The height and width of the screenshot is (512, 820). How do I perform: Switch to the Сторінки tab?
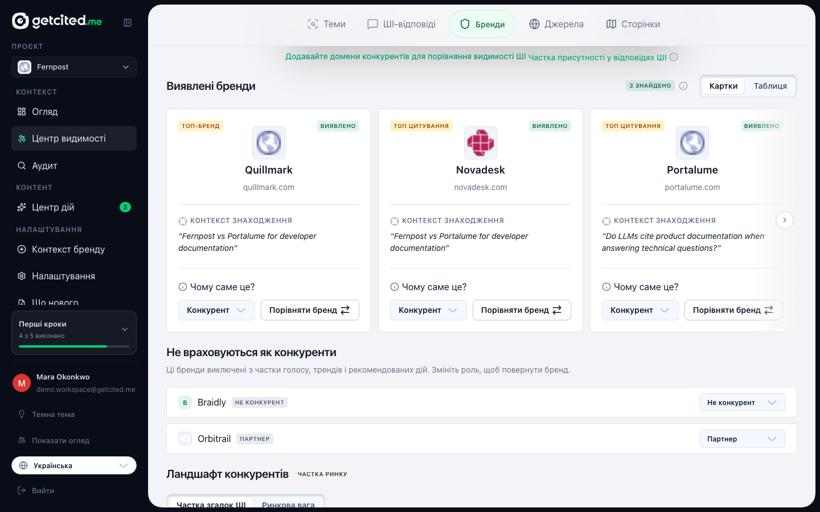[633, 24]
